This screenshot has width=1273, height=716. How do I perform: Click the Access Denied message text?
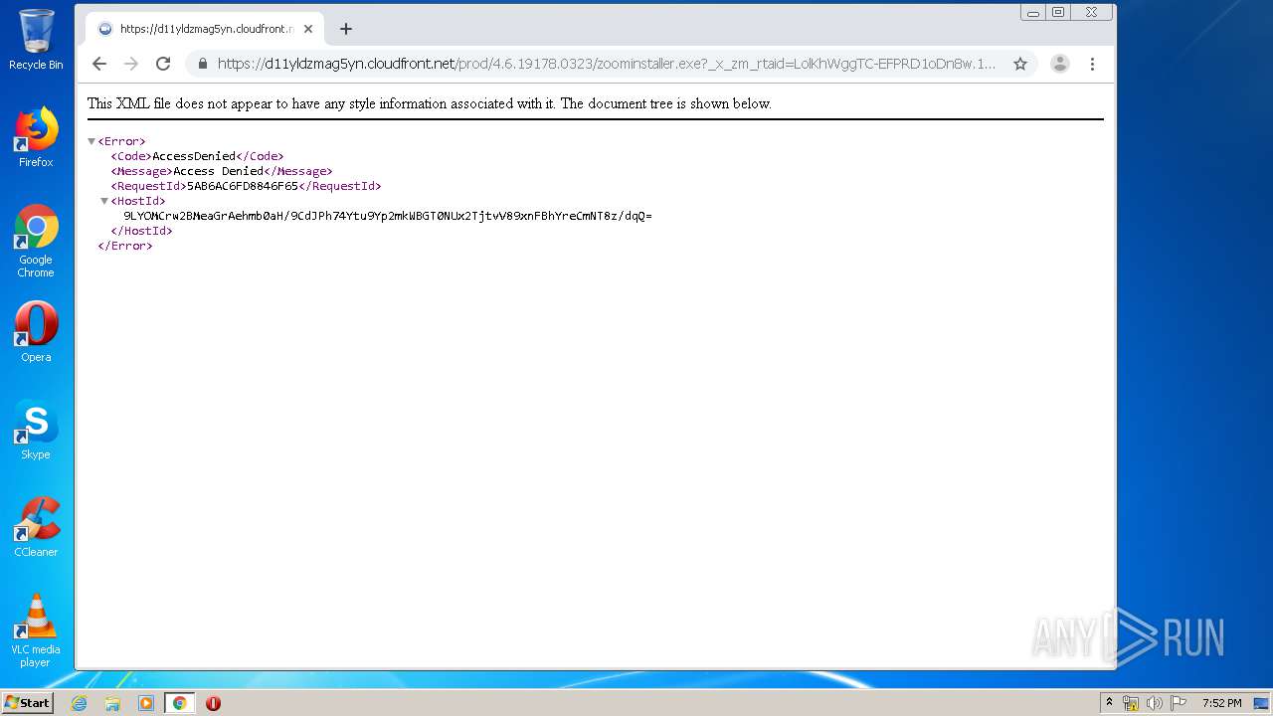(x=218, y=171)
